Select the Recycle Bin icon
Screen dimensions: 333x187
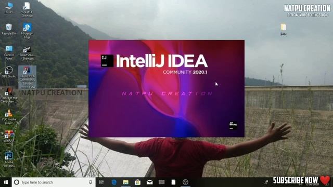[x=9, y=29]
